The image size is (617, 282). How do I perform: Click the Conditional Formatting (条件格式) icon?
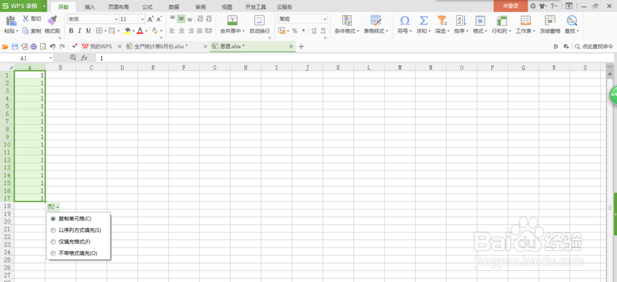point(347,20)
